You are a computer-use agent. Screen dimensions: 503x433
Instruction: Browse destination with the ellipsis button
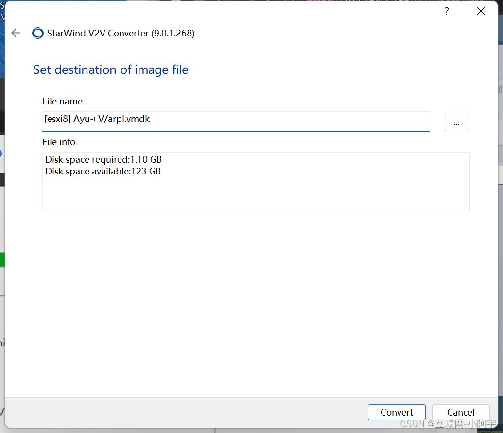pos(456,121)
